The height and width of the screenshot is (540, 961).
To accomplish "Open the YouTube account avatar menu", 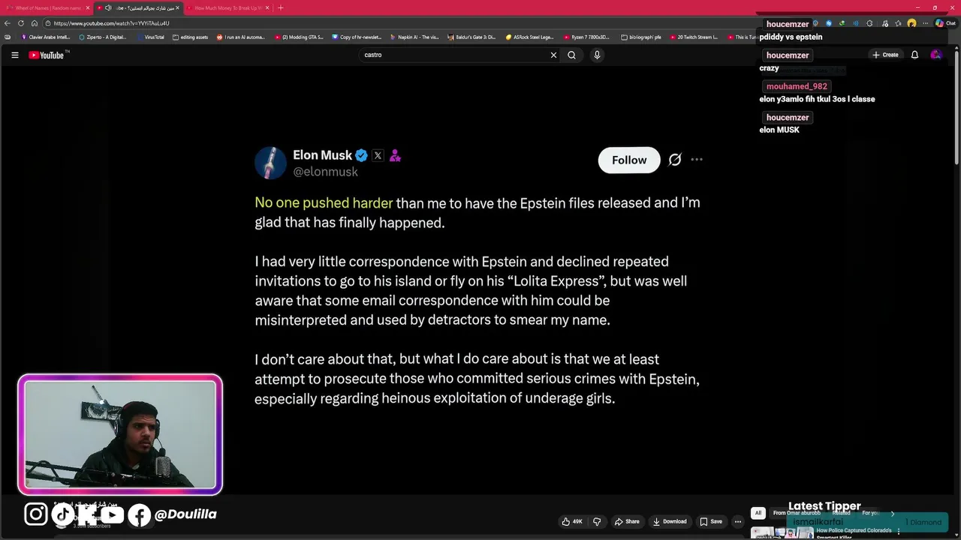I will coord(935,55).
